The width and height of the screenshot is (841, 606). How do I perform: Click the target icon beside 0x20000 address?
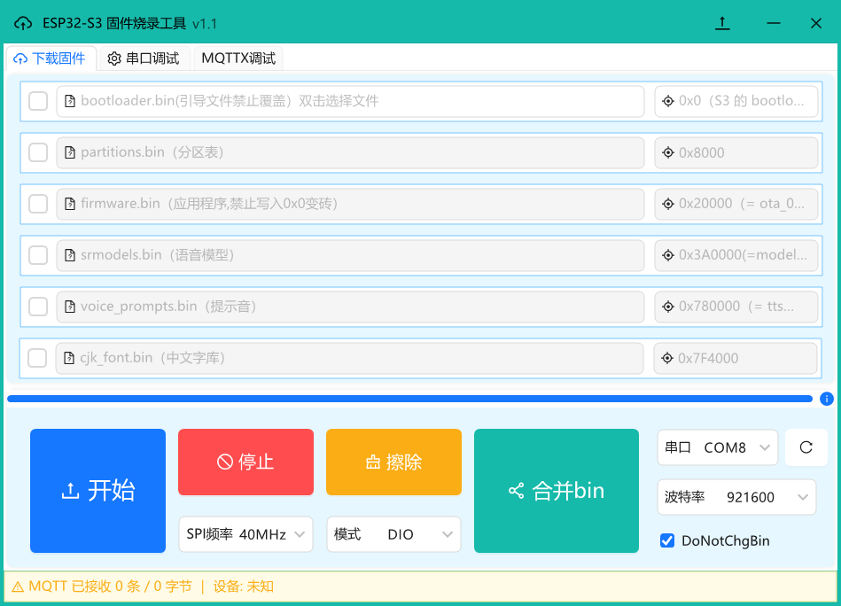click(x=668, y=204)
